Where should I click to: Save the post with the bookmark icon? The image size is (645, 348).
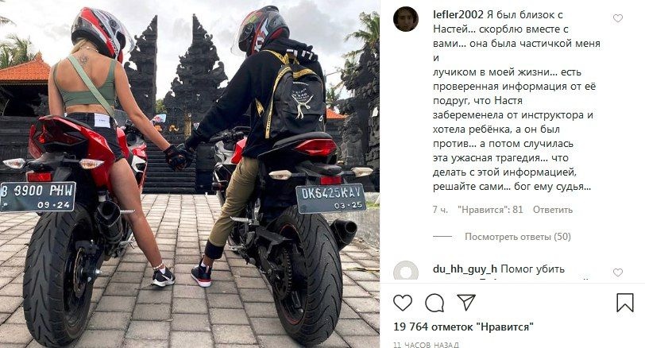point(624,303)
